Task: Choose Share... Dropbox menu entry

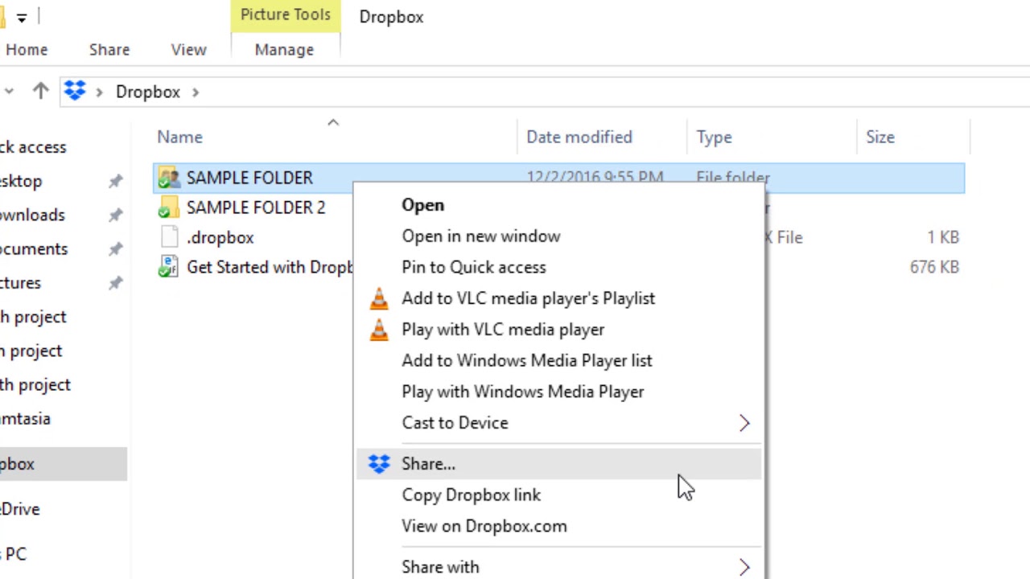Action: tap(558, 464)
